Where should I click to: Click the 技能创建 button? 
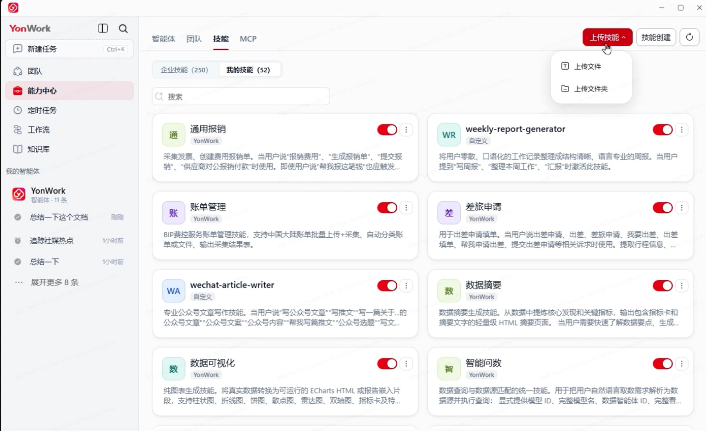[x=656, y=37]
